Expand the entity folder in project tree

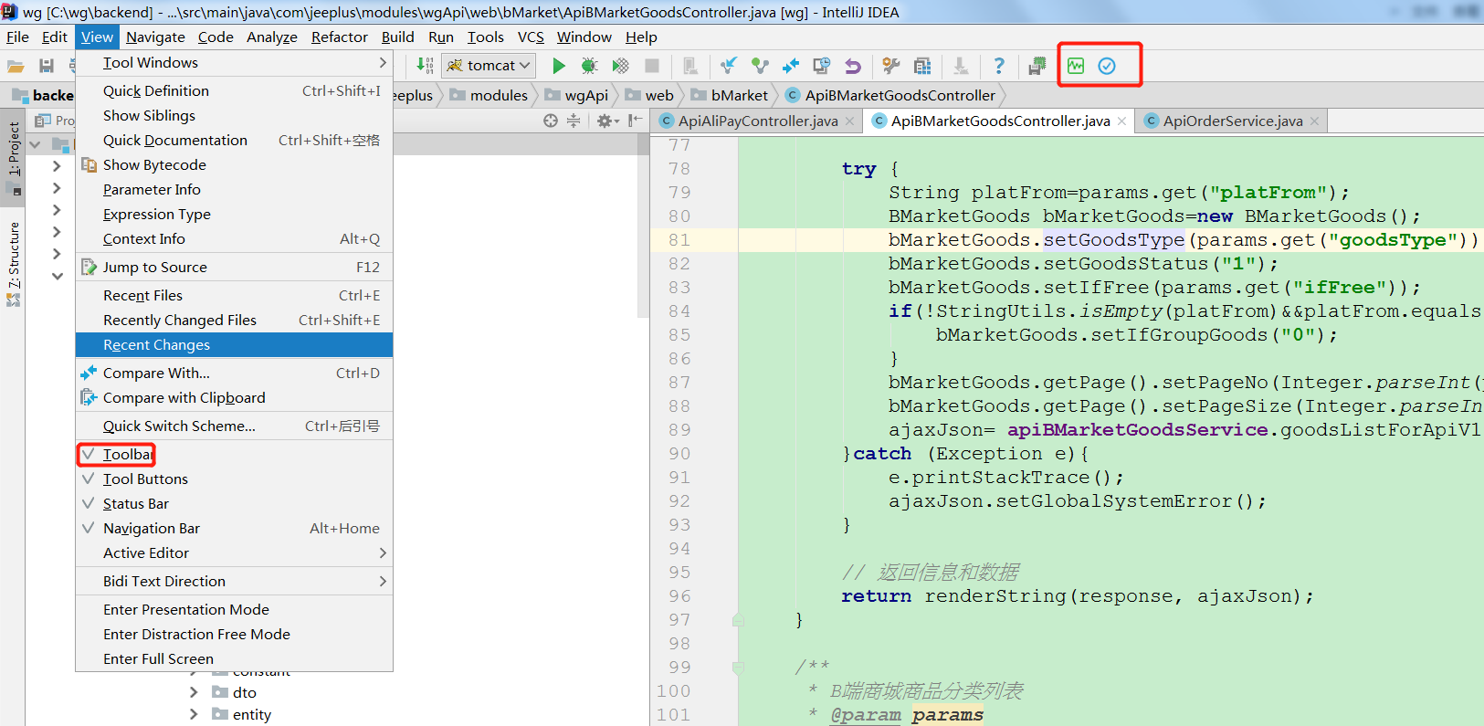(x=194, y=714)
